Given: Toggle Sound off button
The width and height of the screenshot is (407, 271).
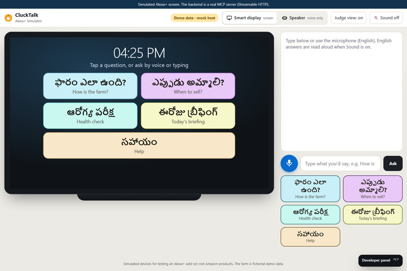Looking at the screenshot, I should pos(386,18).
